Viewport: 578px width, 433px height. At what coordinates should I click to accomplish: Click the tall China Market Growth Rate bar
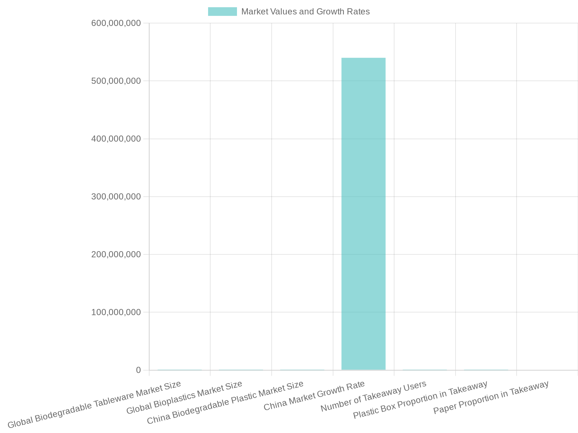[363, 214]
